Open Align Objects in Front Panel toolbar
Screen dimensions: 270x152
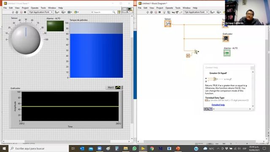[x=57, y=12]
